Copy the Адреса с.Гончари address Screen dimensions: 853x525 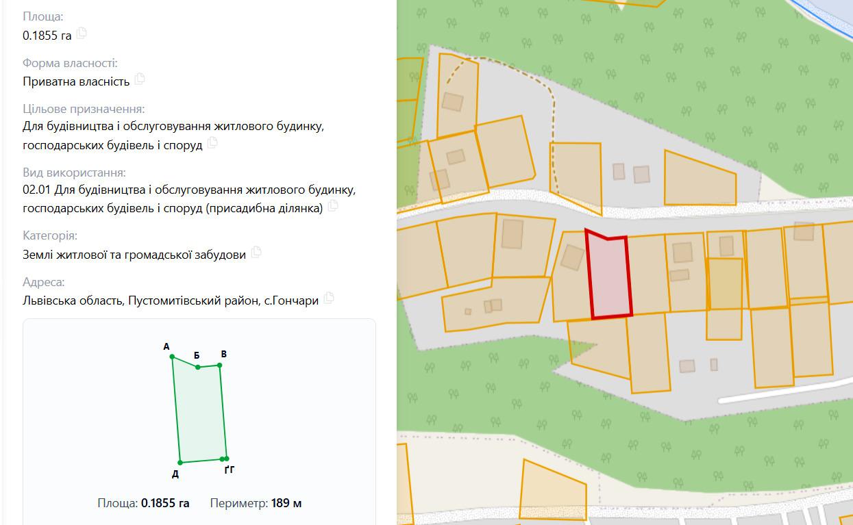(329, 298)
